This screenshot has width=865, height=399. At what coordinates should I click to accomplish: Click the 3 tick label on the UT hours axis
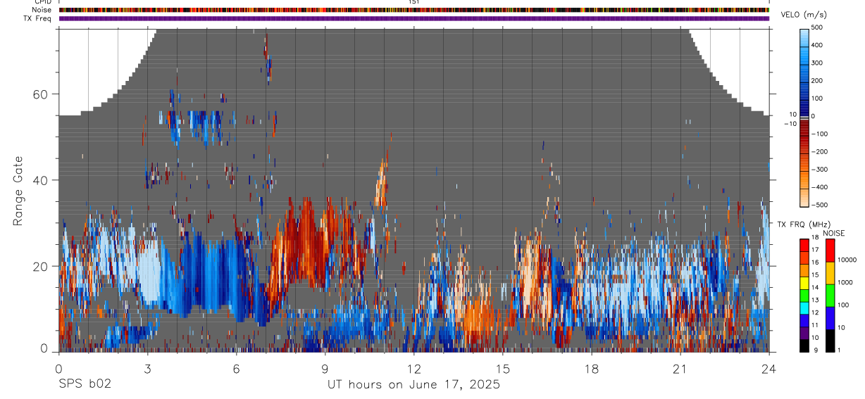[147, 369]
